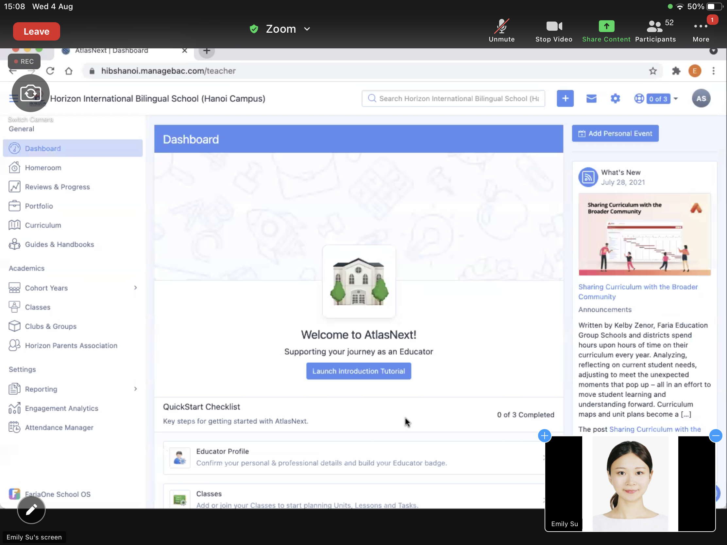Leave the Zoom meeting
This screenshot has height=545, width=727.
pos(37,31)
